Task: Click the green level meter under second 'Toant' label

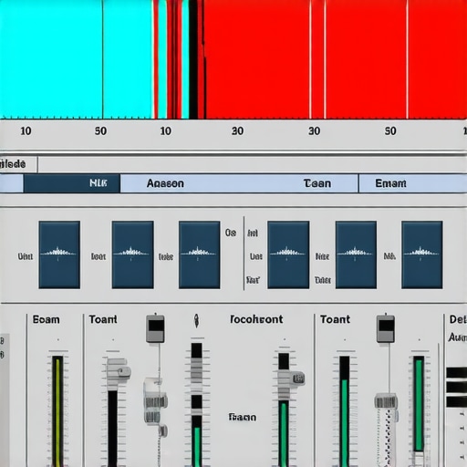Action: [x=345, y=412]
